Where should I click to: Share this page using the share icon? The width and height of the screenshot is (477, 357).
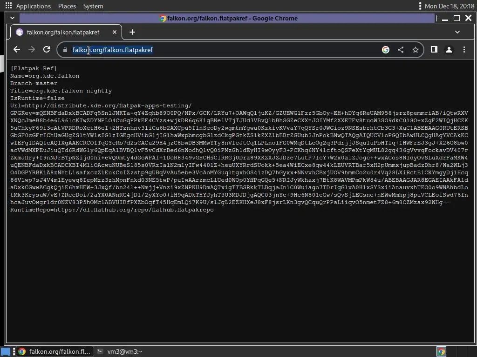401,50
